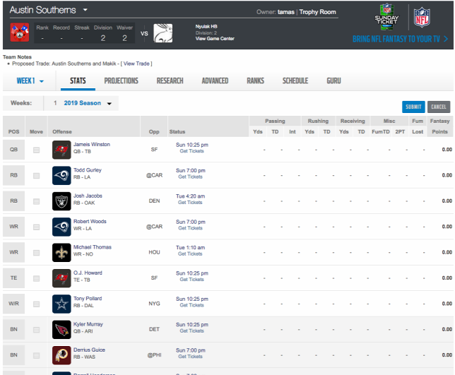Open Kyler Murray player page
Image resolution: width=455 pixels, height=375 pixels.
coord(88,324)
